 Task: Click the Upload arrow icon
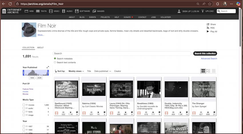click(x=203, y=11)
